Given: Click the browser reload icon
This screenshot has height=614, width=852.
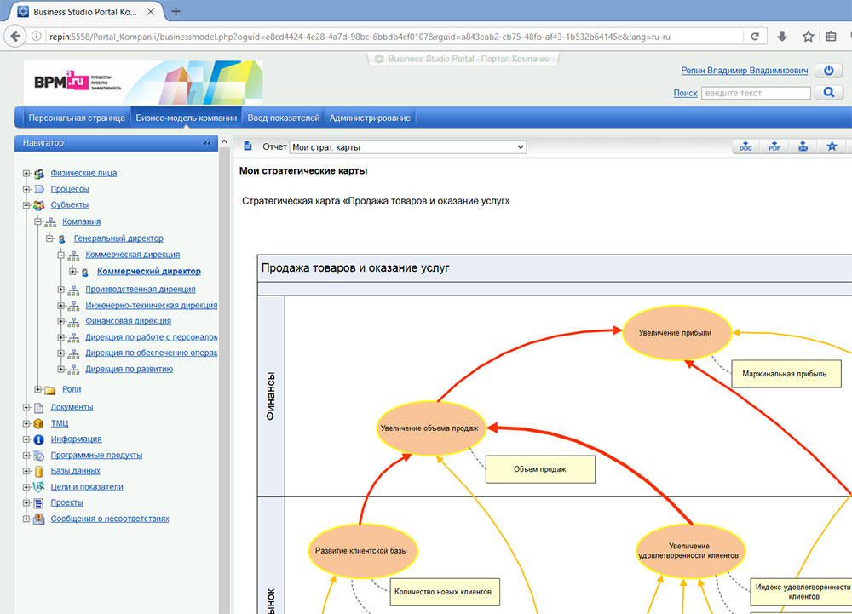Looking at the screenshot, I should (754, 37).
